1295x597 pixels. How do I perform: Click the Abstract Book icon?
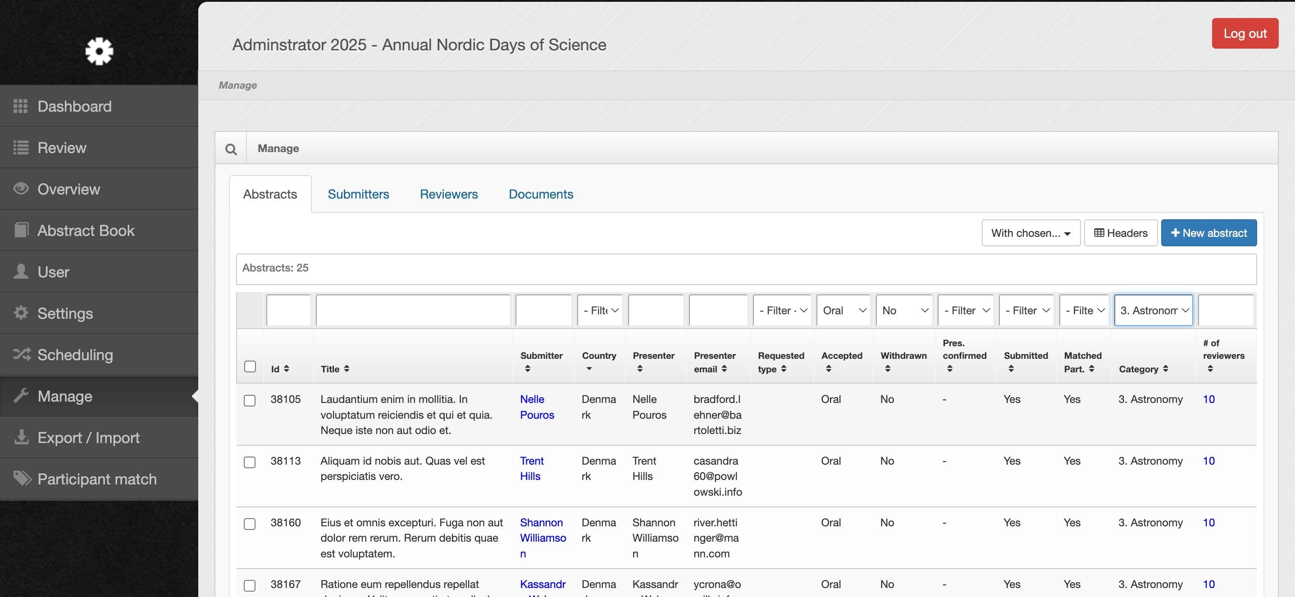tap(21, 230)
